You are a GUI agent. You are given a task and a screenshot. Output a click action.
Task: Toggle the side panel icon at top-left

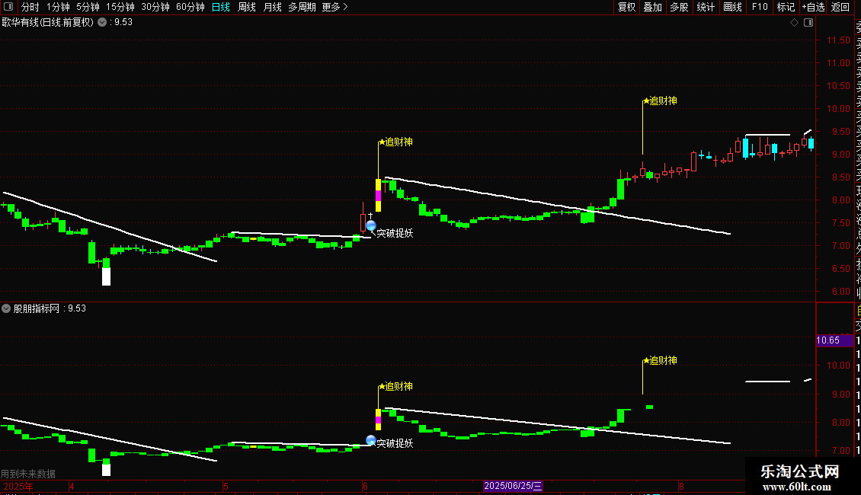click(8, 7)
